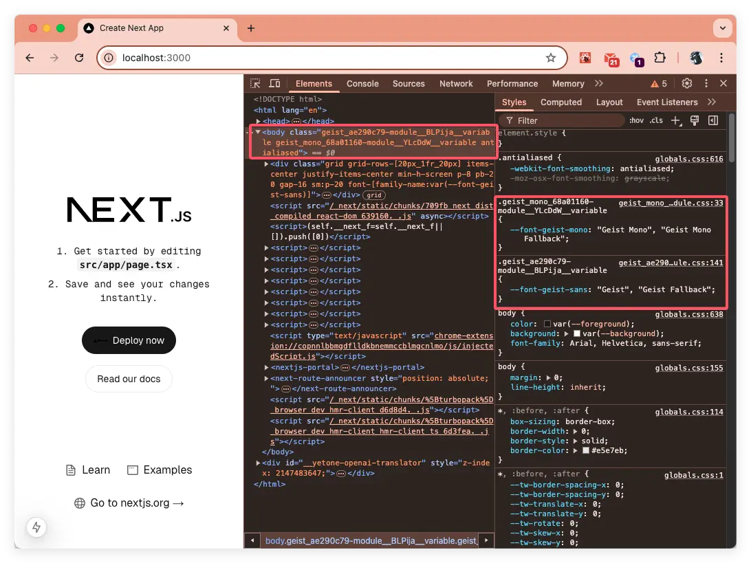Close the DevTools panel
This screenshot has height=563, width=751.
[723, 83]
